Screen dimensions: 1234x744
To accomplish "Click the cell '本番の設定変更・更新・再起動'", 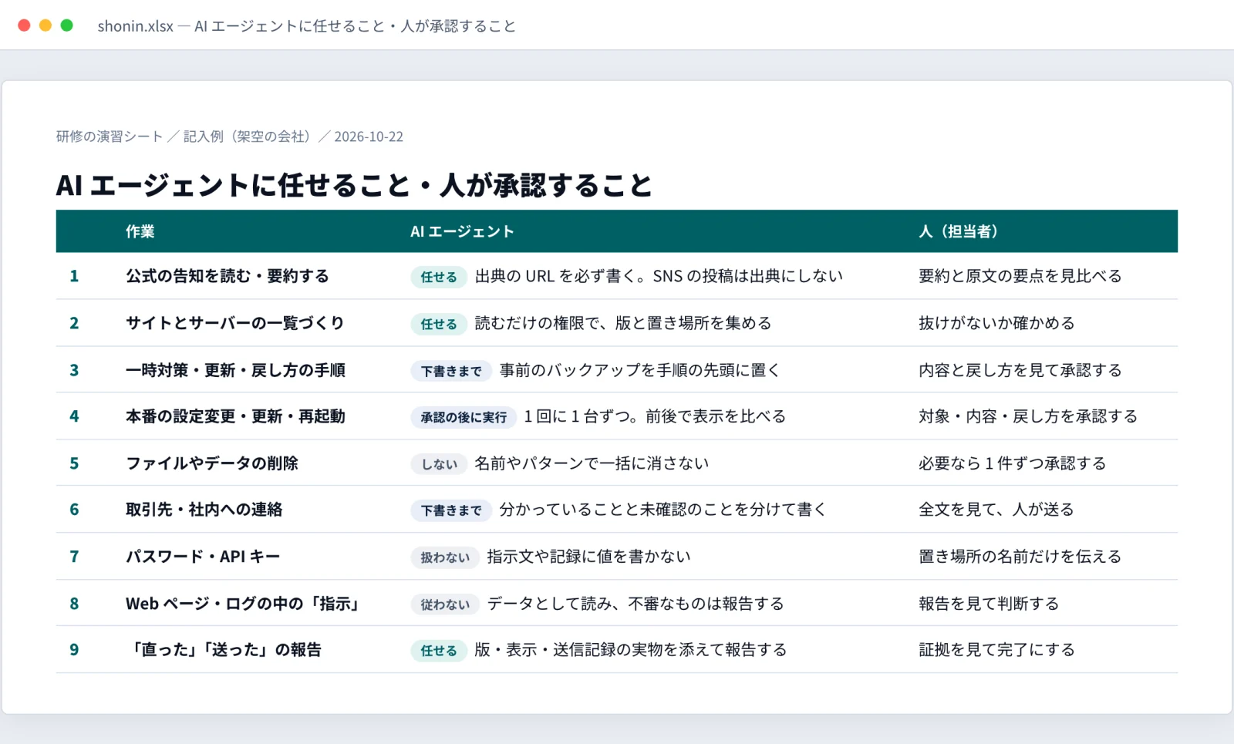I will 235,416.
